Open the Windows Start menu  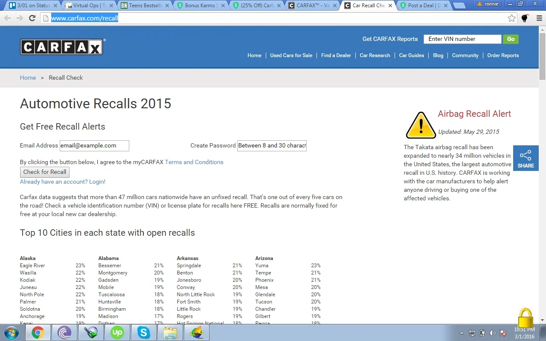click(12, 332)
